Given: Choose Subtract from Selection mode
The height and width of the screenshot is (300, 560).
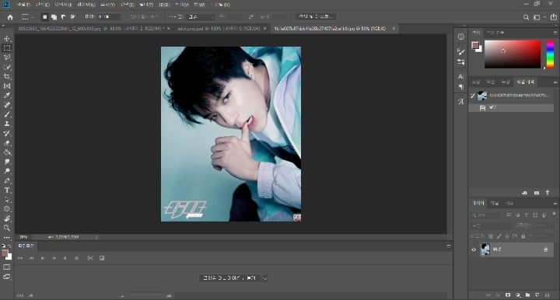Looking at the screenshot, I should coord(63,17).
